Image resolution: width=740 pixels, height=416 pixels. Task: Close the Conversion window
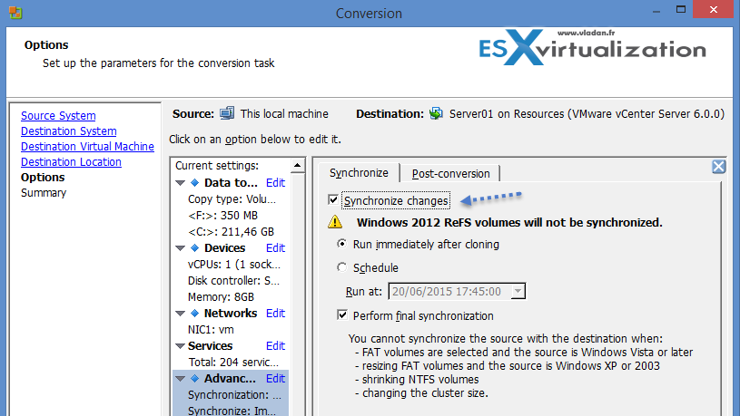[x=713, y=9]
